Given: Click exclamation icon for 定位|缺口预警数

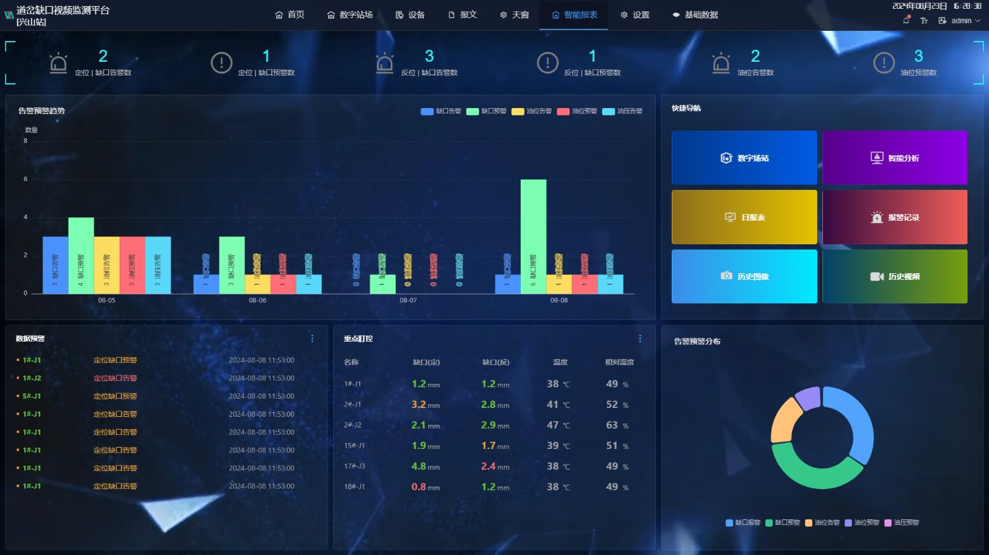Looking at the screenshot, I should [222, 63].
